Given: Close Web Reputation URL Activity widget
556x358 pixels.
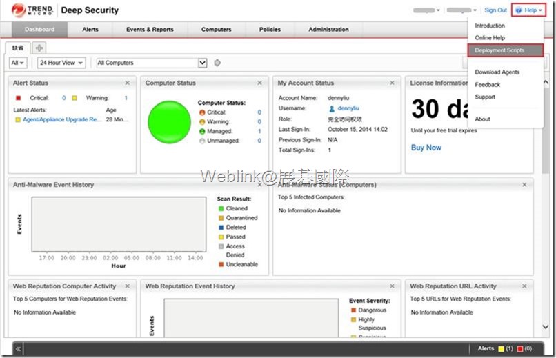Looking at the screenshot, I should tap(524, 286).
